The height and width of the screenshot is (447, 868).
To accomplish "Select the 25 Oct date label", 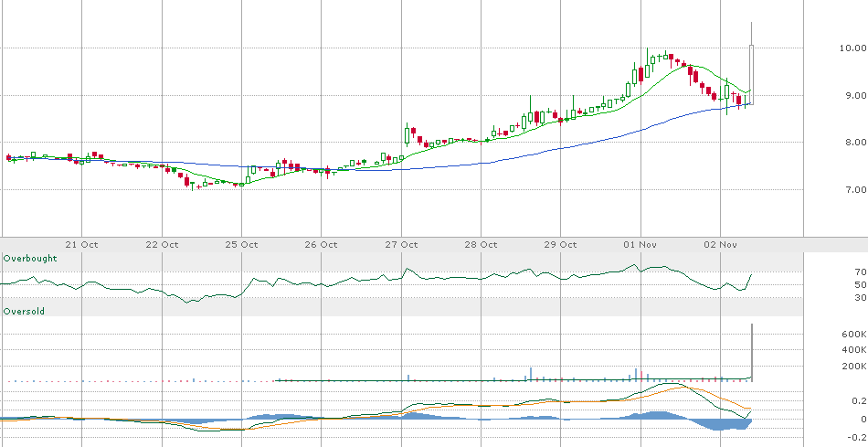I will (241, 244).
